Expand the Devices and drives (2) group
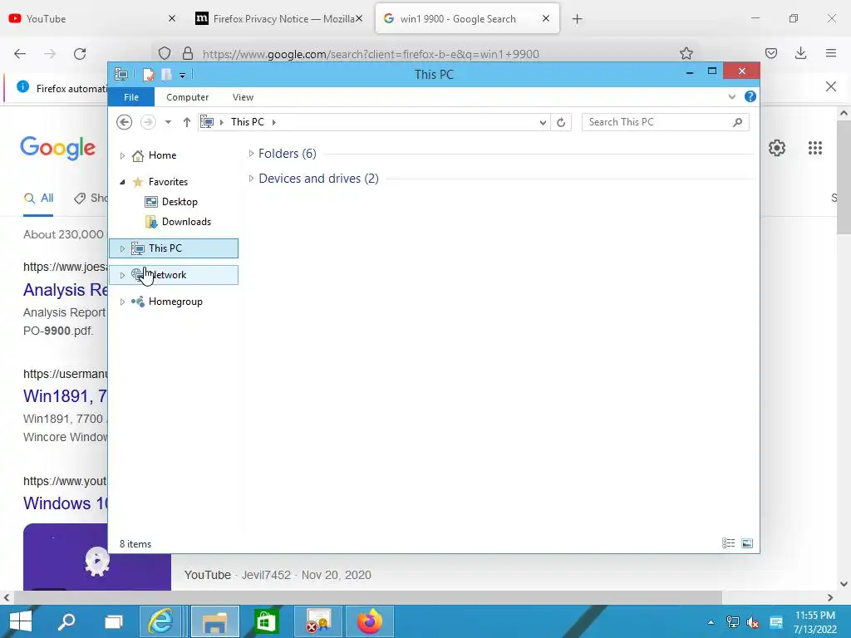 251,179
